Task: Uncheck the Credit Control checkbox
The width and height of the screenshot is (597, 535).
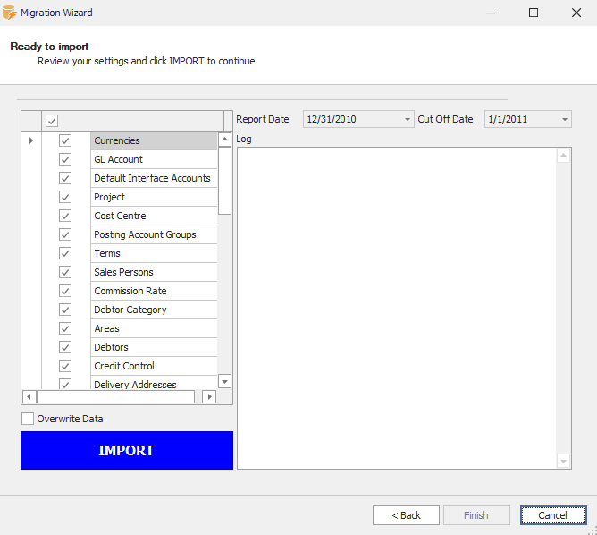Action: [x=65, y=366]
